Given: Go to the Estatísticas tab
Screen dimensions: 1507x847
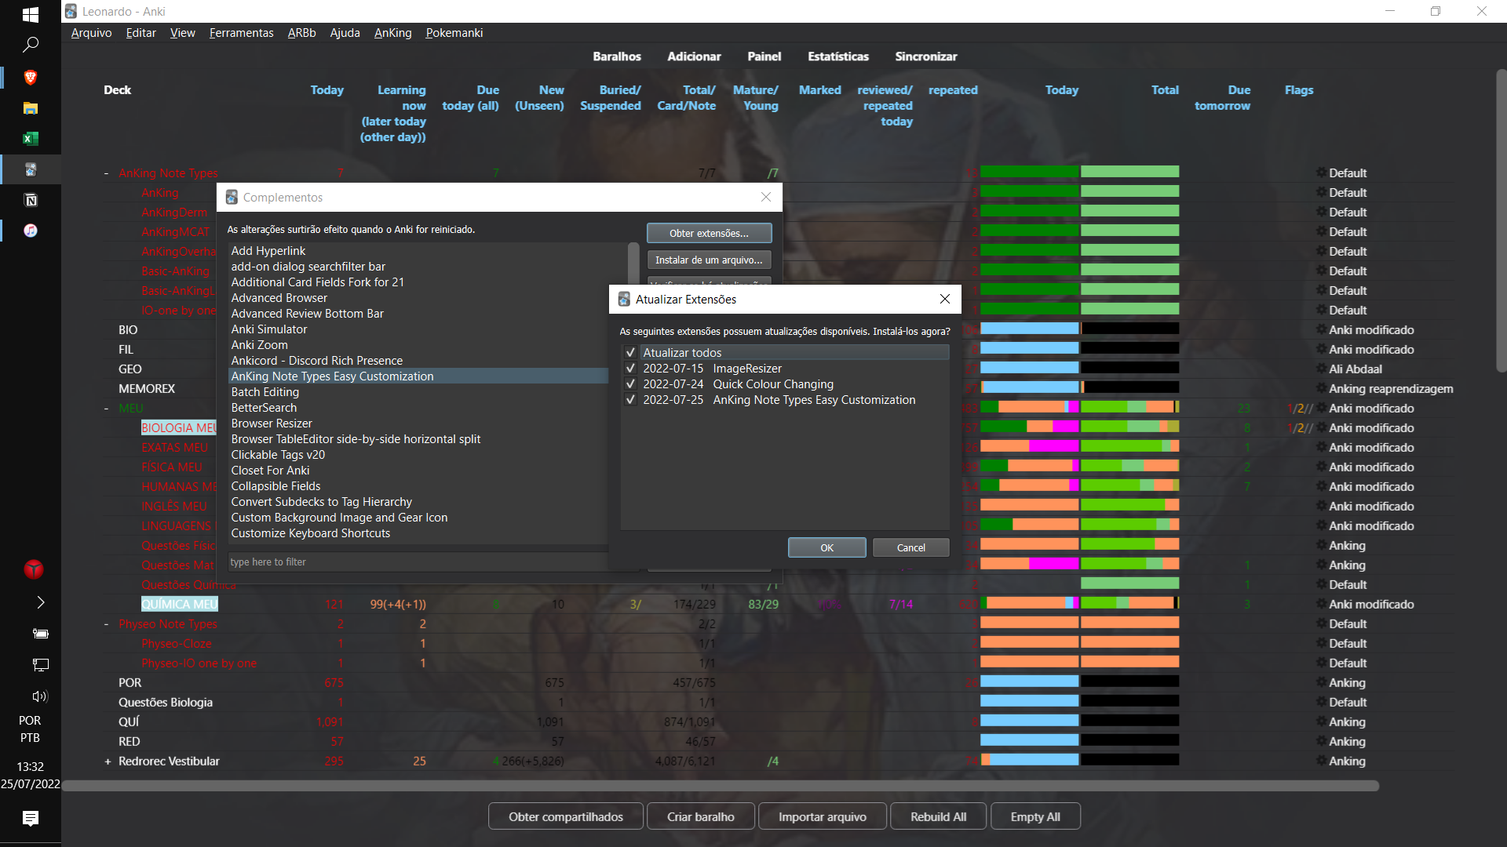Looking at the screenshot, I should pos(838,56).
